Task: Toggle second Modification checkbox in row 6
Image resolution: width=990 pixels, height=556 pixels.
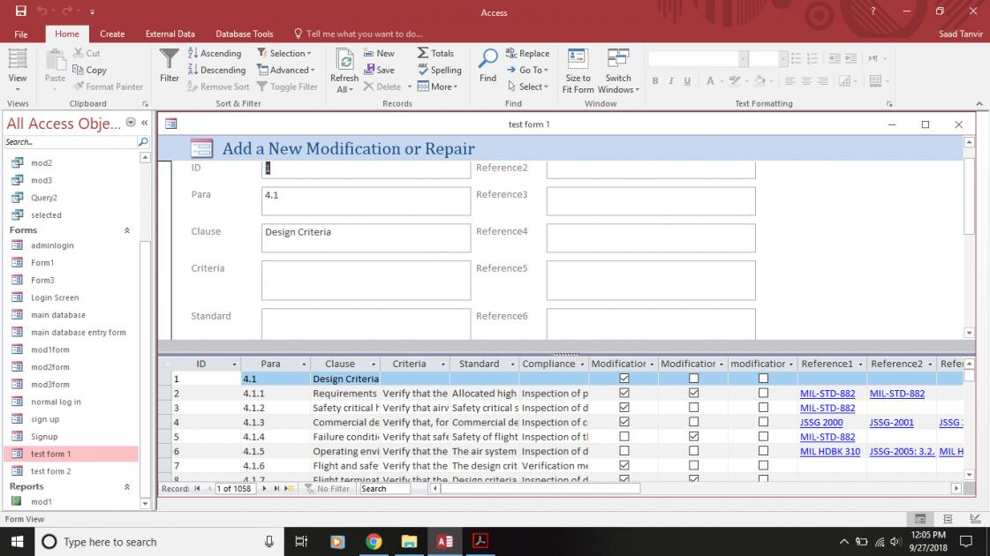Action: tap(693, 451)
